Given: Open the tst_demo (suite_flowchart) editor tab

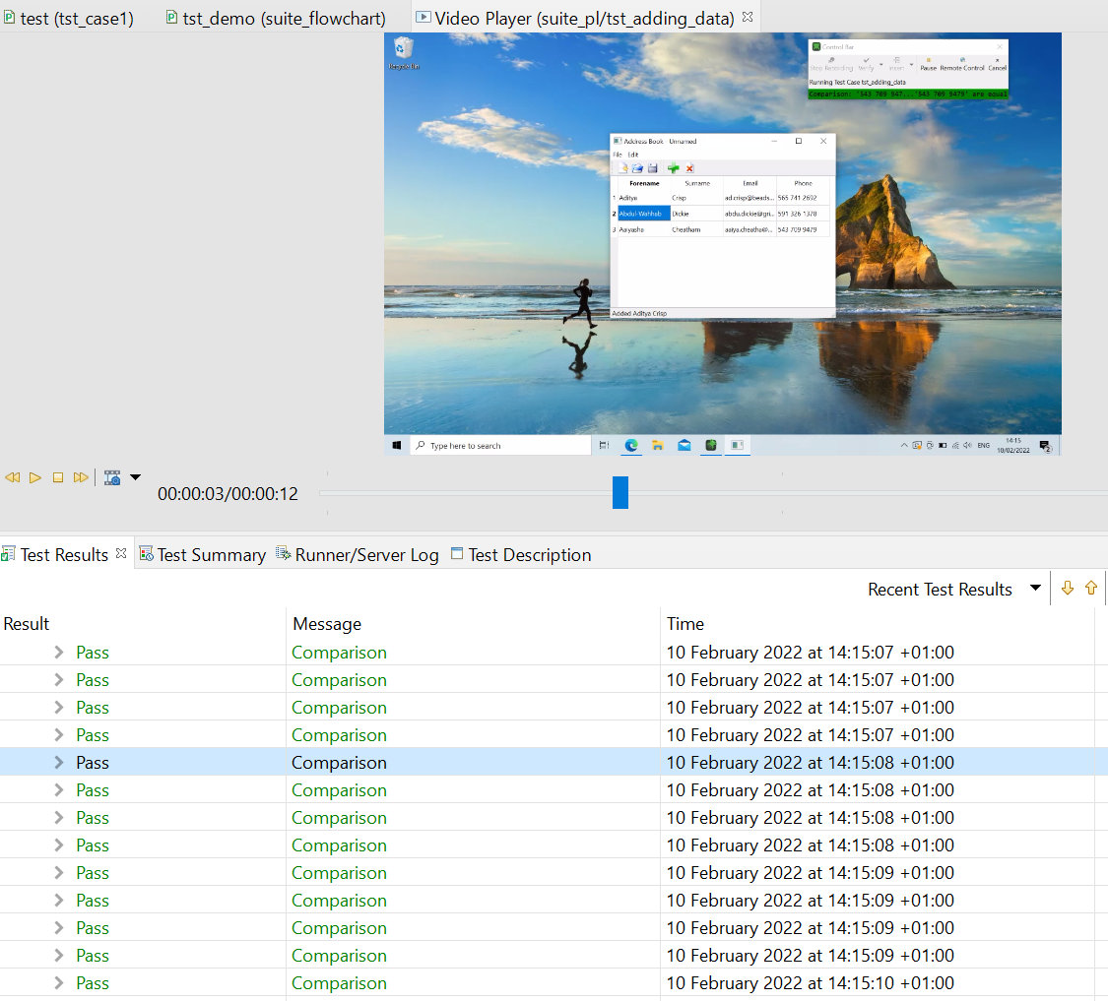Looking at the screenshot, I should point(275,19).
